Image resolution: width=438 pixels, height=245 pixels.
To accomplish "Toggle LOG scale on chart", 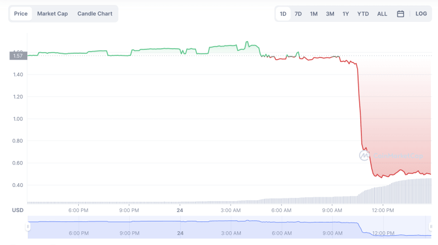I will pyautogui.click(x=421, y=14).
